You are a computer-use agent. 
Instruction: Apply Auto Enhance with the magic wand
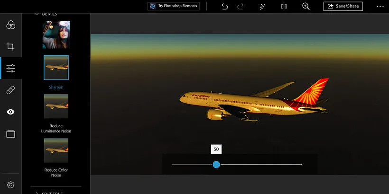262,7
